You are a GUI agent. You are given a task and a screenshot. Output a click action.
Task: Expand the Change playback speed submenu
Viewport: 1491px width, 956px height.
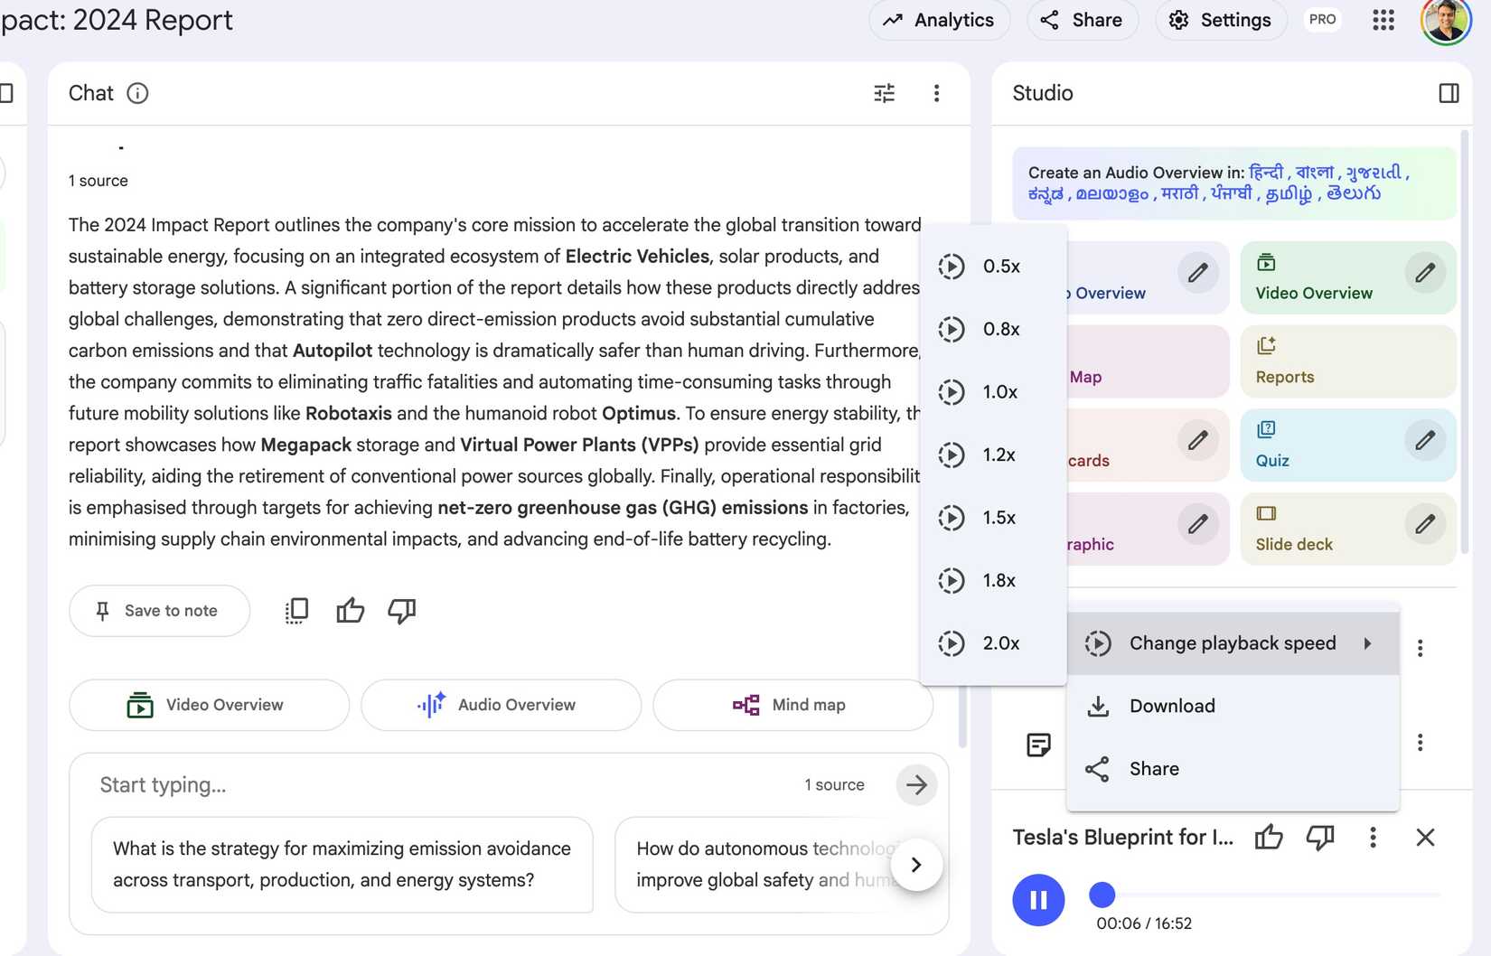tap(1232, 643)
